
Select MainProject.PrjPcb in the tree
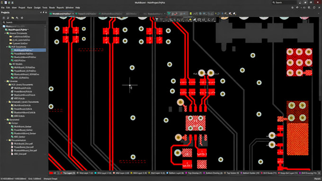pos(18,30)
